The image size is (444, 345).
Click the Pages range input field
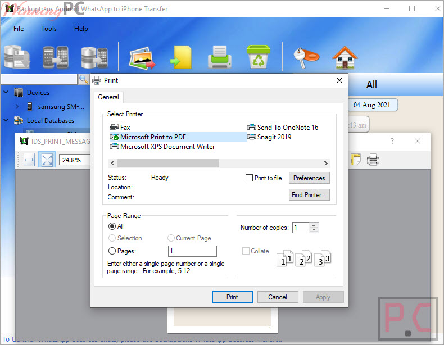pos(193,251)
